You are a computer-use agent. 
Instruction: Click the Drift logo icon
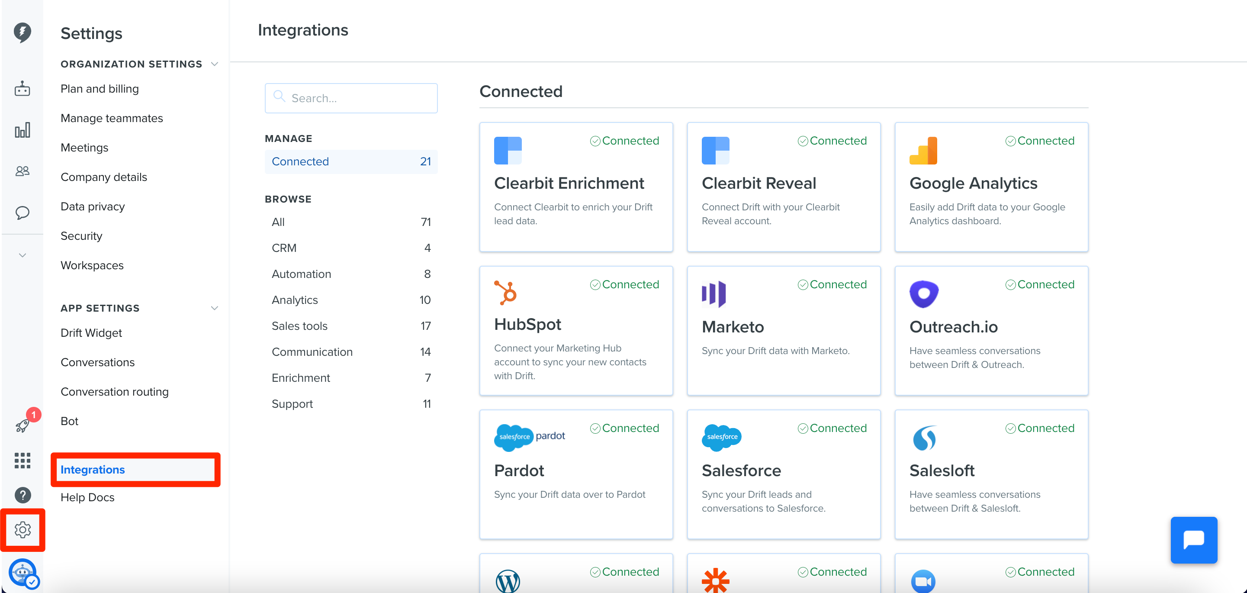(x=22, y=32)
